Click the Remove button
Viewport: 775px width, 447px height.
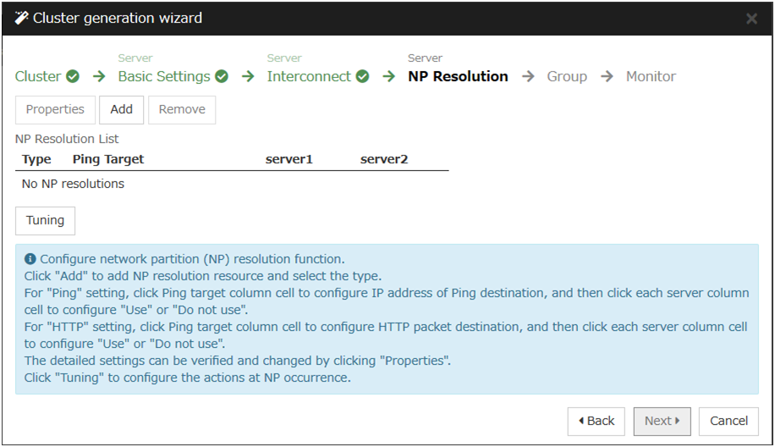click(182, 109)
